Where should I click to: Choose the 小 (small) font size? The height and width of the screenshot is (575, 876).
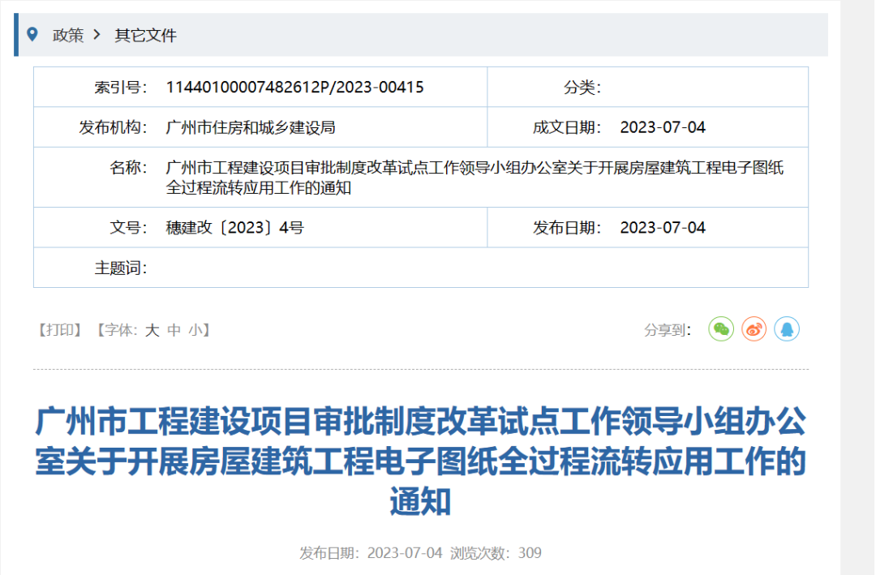(195, 330)
